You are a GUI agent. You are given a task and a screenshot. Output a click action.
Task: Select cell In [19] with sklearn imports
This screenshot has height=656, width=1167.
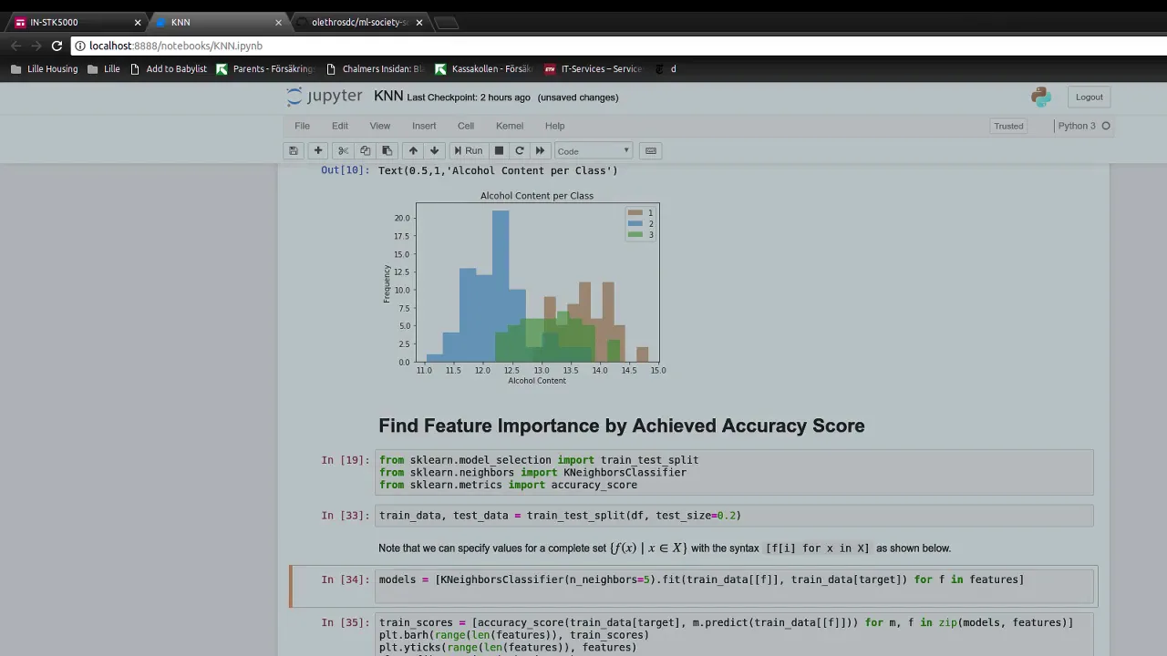[734, 472]
